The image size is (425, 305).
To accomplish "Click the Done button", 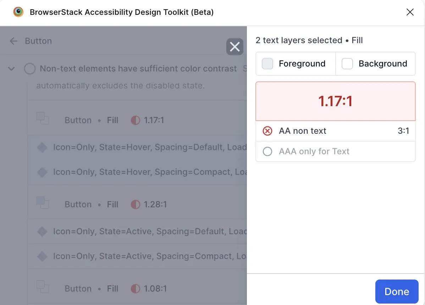I will [397, 292].
